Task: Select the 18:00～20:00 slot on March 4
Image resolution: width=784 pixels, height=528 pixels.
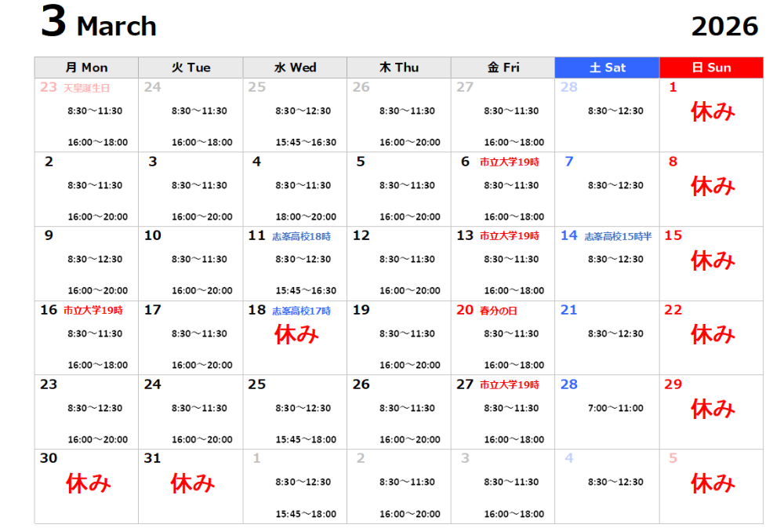Action: [x=306, y=217]
